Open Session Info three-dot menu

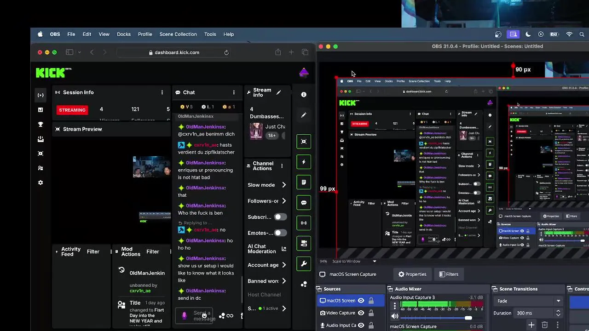tap(162, 92)
